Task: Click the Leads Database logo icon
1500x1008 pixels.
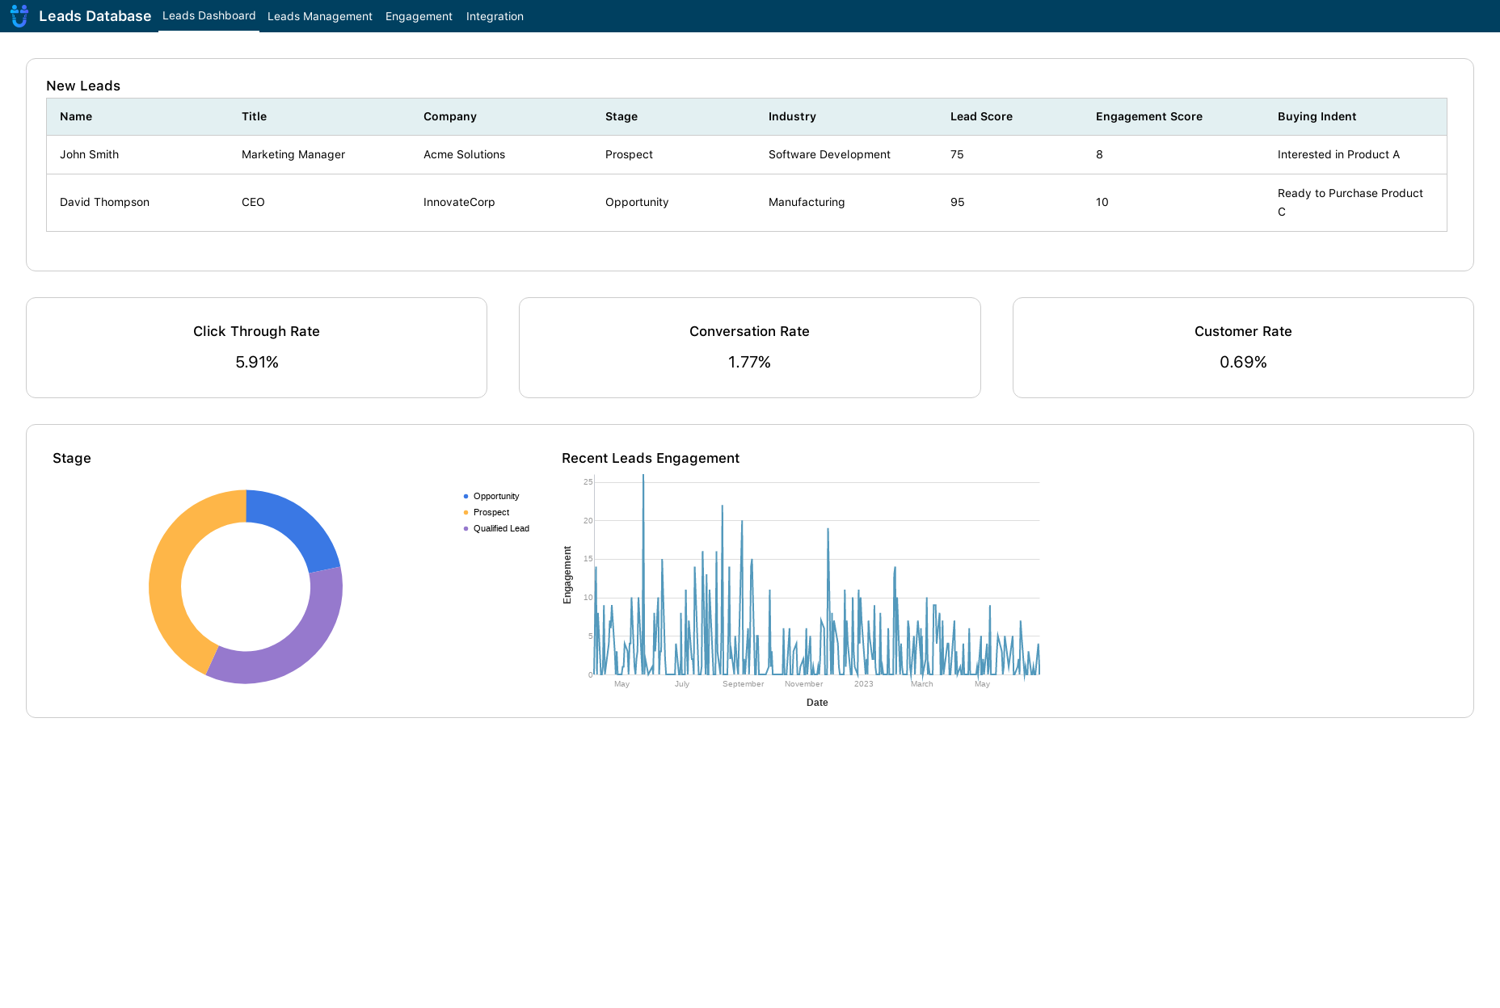Action: 19,16
